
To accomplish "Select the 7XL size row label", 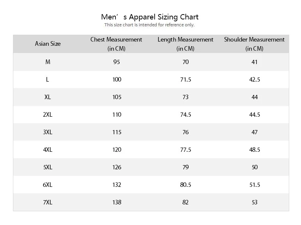I will coord(48,202).
